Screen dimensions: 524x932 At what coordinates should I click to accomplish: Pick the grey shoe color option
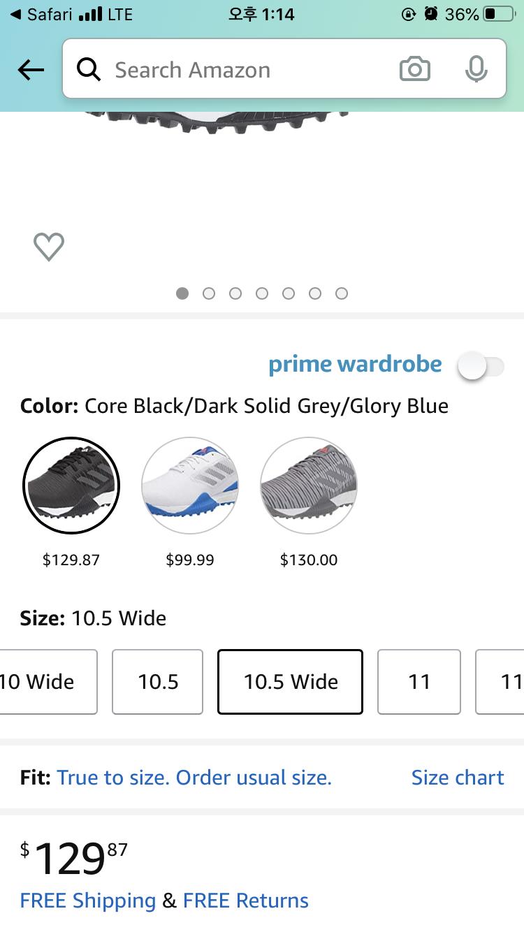click(309, 486)
